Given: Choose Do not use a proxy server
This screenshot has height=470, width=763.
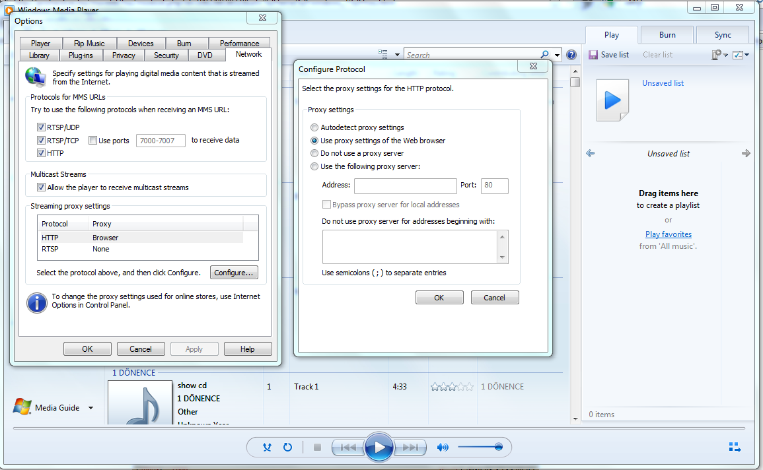Looking at the screenshot, I should click(x=314, y=153).
